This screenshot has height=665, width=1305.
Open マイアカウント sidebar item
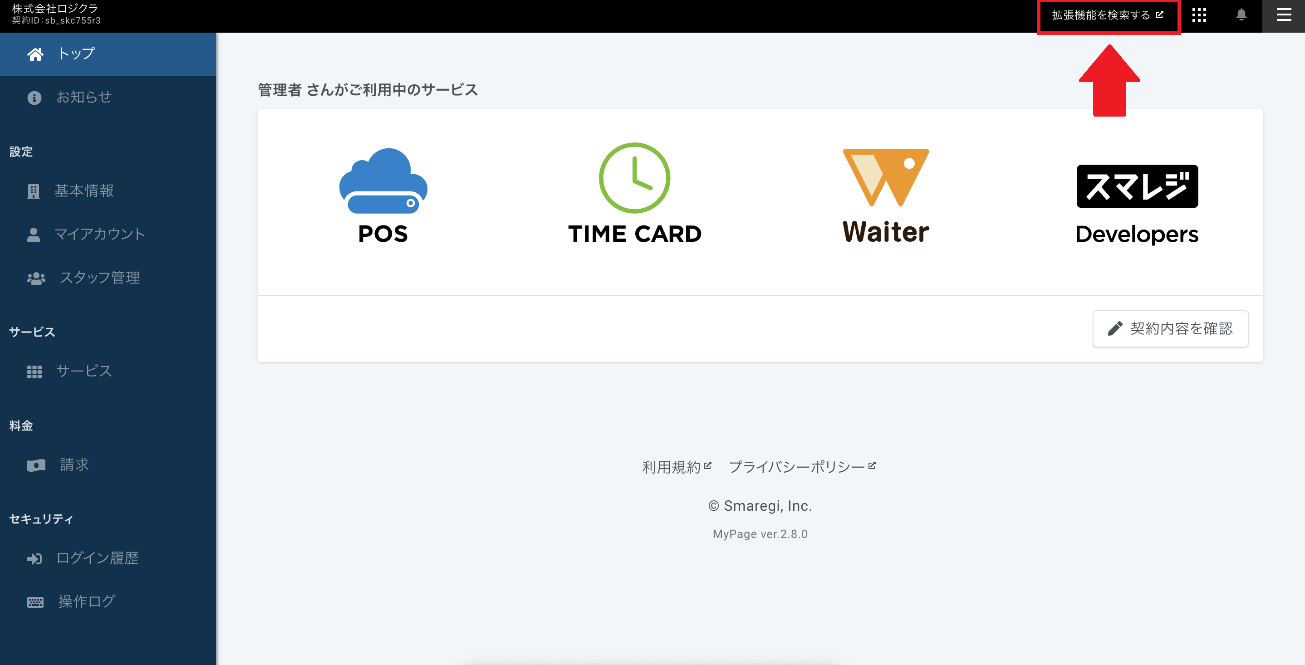[99, 234]
